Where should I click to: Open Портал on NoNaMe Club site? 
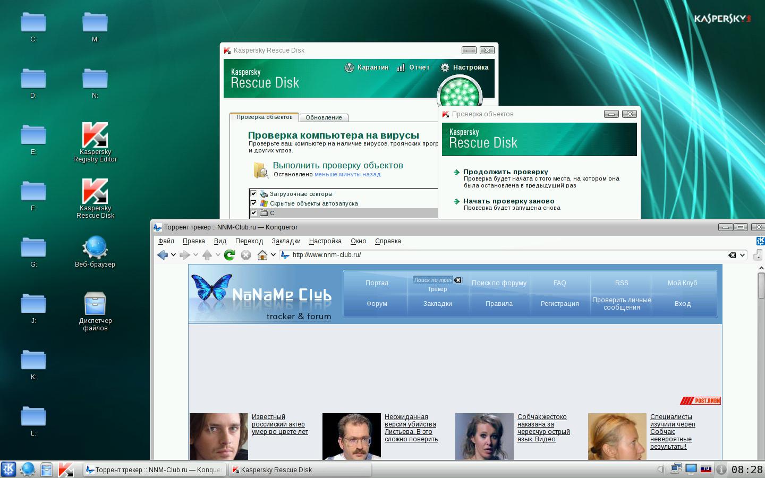click(377, 283)
